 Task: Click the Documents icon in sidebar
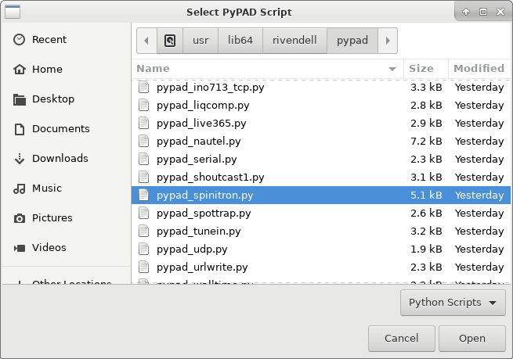coord(19,129)
